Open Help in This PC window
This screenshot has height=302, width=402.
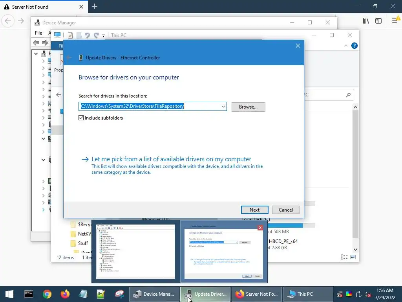coord(354,46)
